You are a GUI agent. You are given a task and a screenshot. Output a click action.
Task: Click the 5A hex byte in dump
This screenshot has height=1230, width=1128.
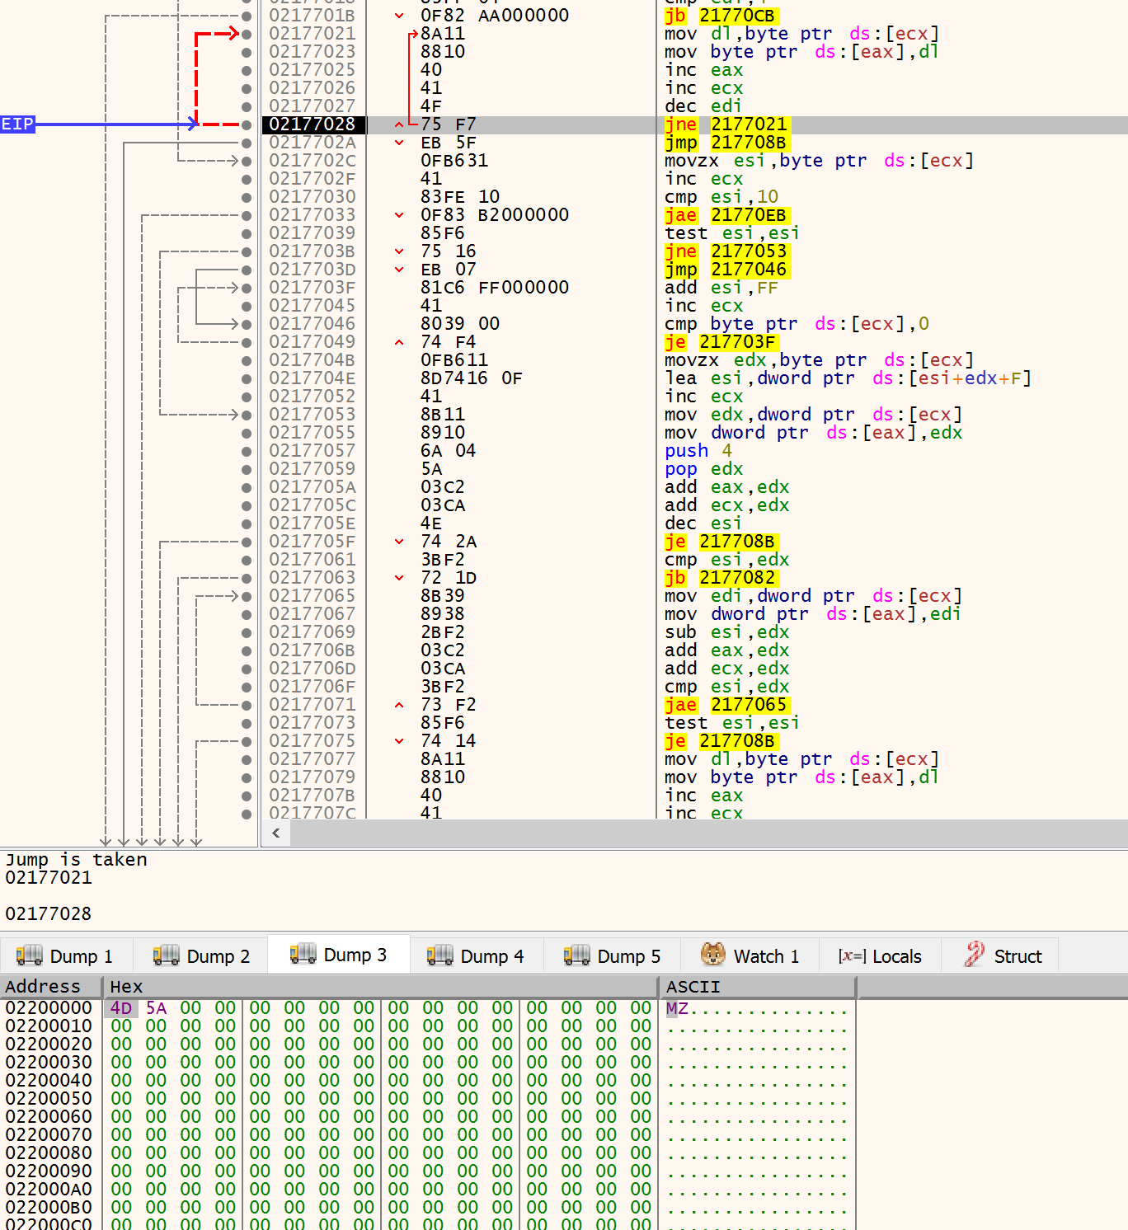click(x=156, y=1008)
